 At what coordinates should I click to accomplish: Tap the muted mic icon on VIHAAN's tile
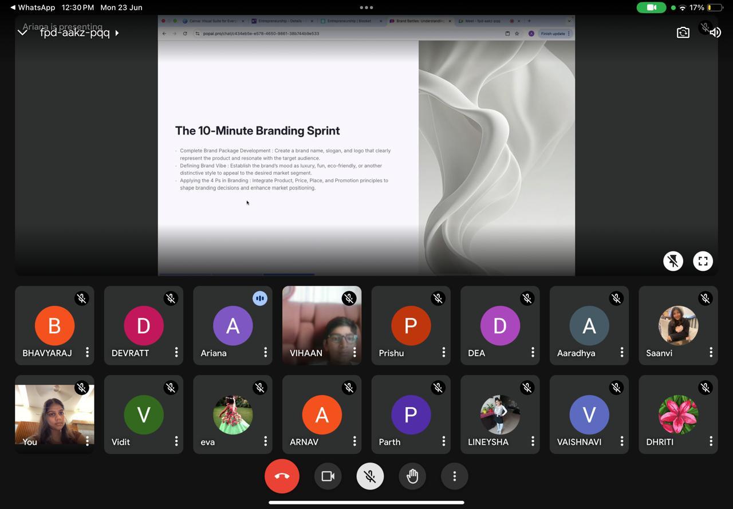coord(349,298)
